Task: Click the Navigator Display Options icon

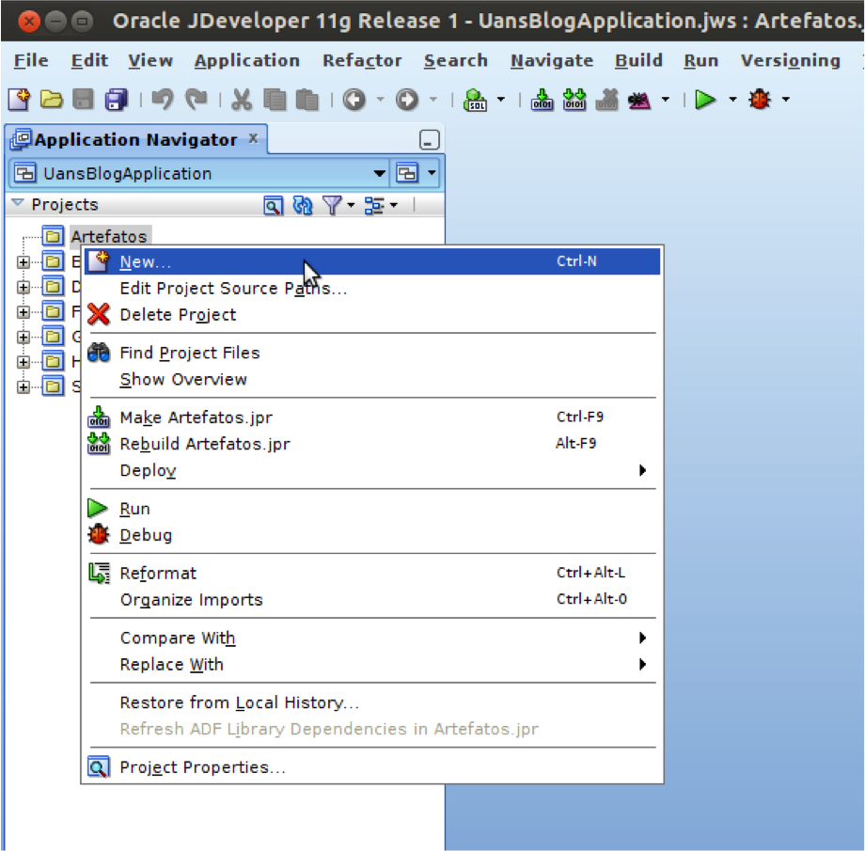Action: coord(374,206)
